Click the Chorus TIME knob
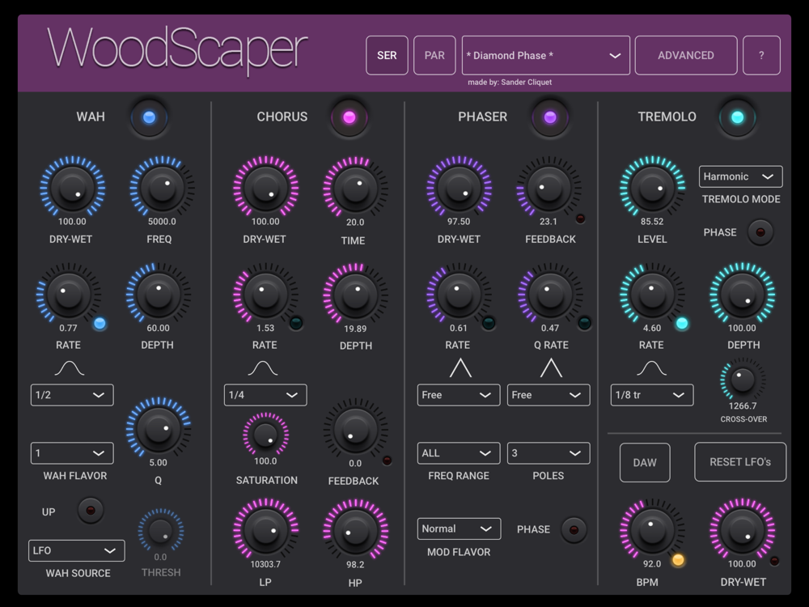This screenshot has height=607, width=809. [355, 188]
